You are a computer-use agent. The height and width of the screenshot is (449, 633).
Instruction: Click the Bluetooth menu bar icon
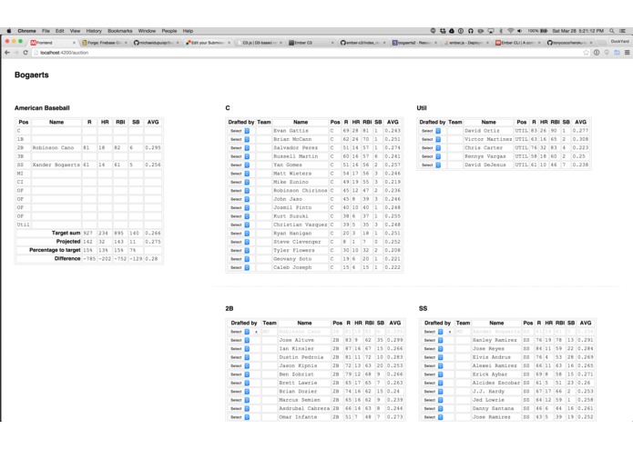(501, 31)
